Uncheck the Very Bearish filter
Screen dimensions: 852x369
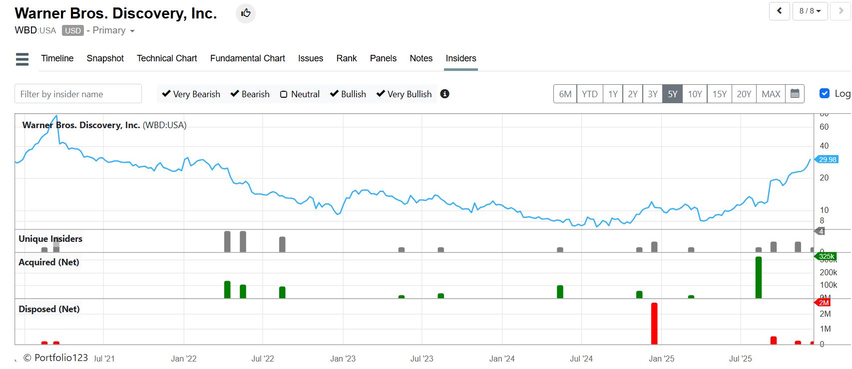tap(167, 94)
